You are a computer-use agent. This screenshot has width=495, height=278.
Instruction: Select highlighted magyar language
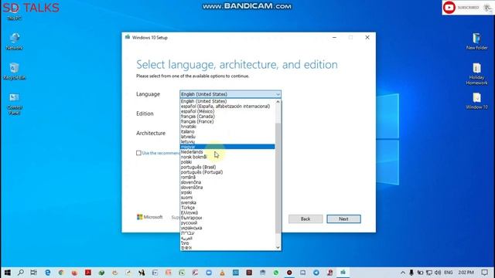[227, 147]
